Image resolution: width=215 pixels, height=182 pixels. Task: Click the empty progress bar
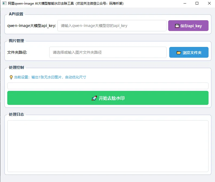[x=108, y=86]
